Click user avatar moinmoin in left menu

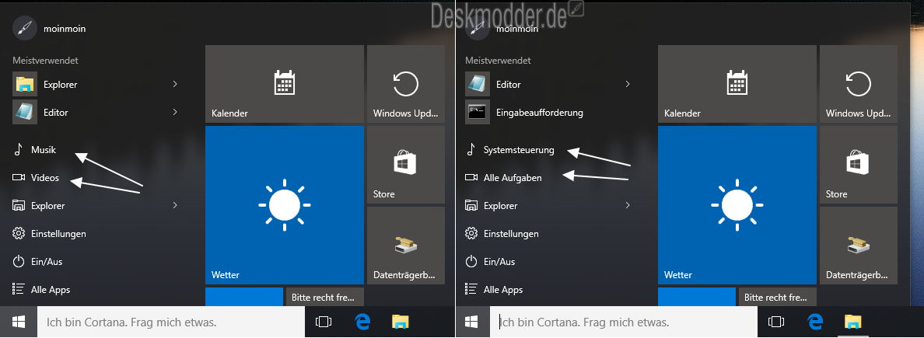click(25, 28)
